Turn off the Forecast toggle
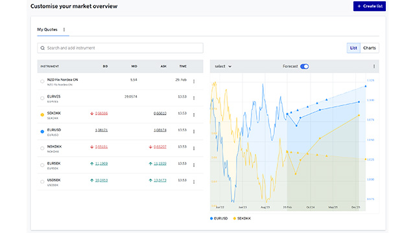This screenshot has width=415, height=233. 304,66
